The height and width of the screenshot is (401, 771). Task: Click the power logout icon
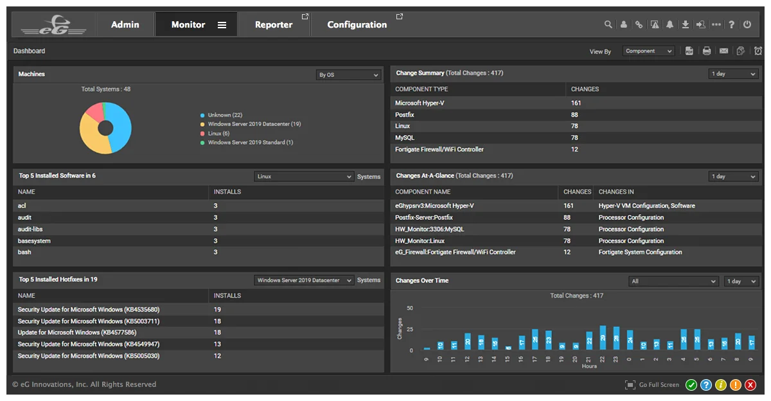(747, 24)
